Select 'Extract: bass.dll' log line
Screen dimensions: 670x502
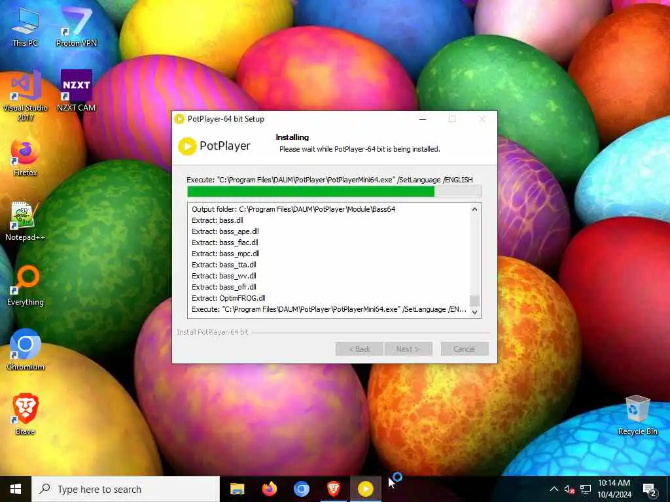pos(217,220)
